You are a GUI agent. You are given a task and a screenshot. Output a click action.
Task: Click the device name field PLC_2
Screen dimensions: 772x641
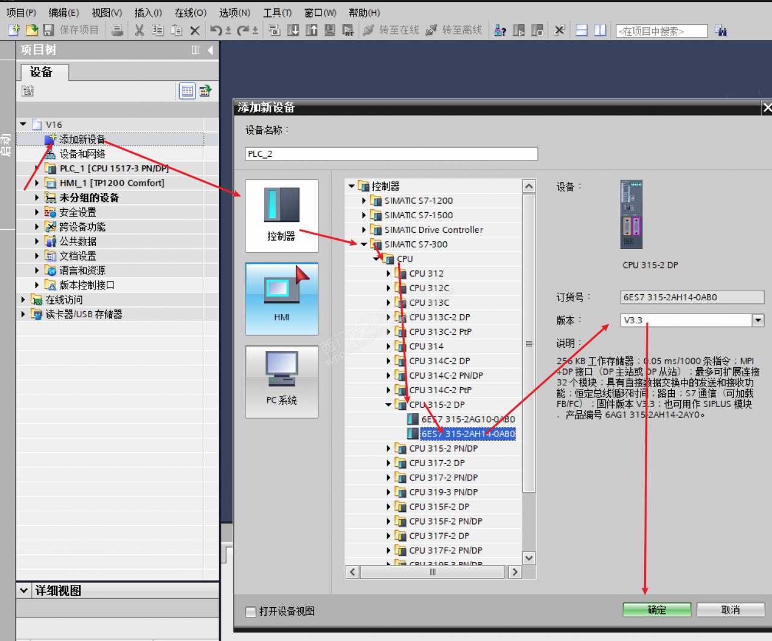[x=391, y=154]
